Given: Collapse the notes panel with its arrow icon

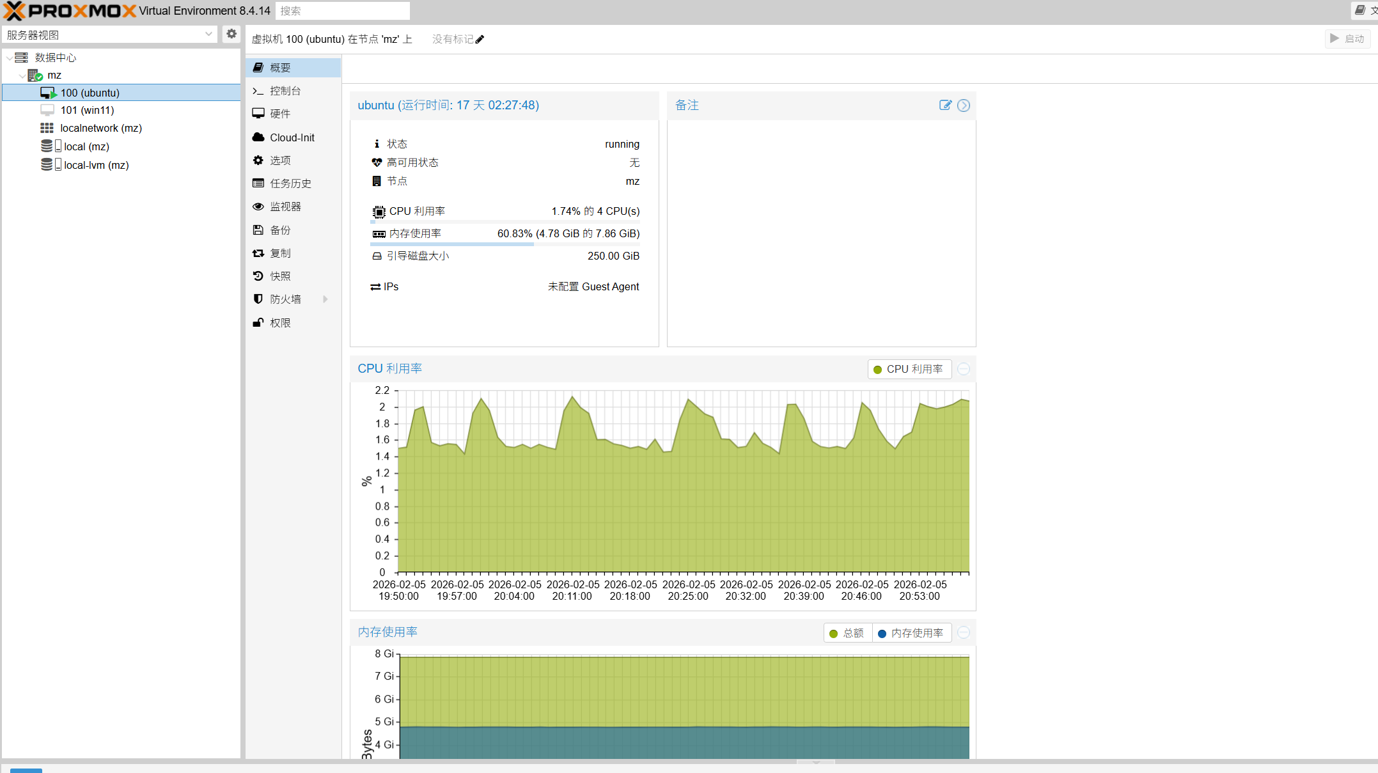Looking at the screenshot, I should (x=964, y=105).
